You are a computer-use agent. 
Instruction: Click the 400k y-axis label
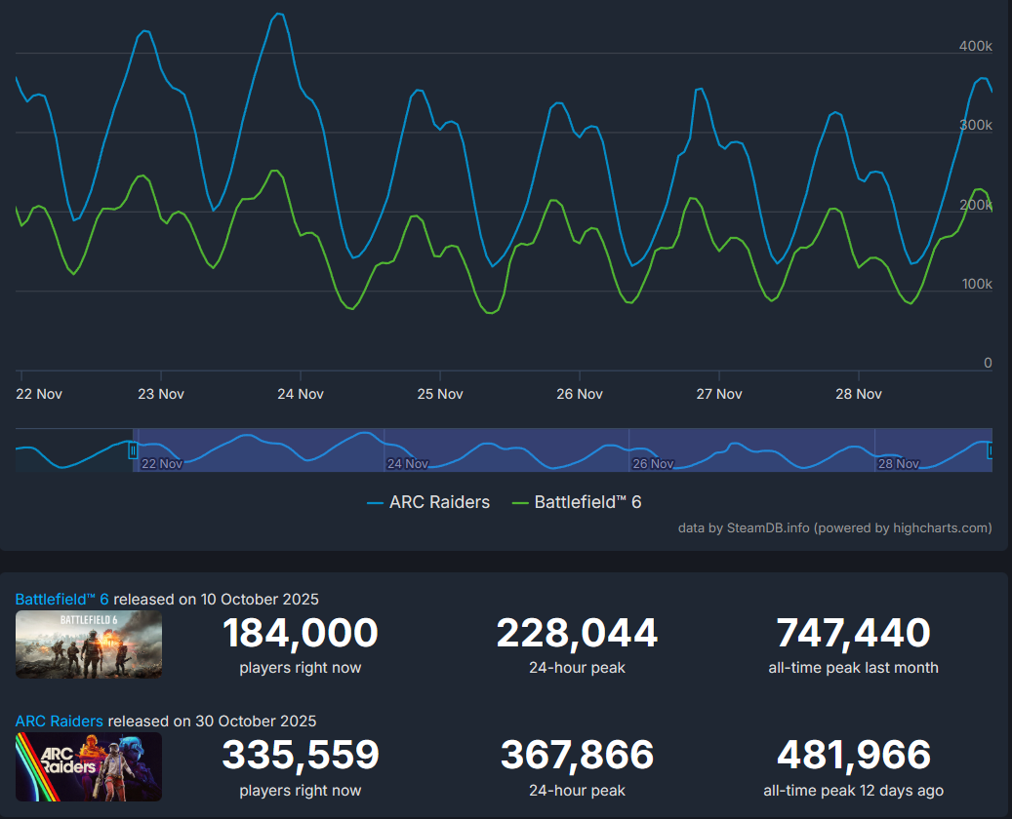975,46
